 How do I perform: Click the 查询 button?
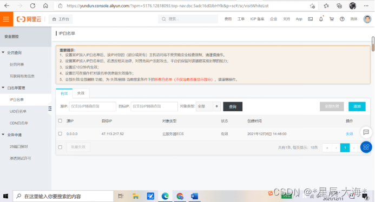coord(233,106)
